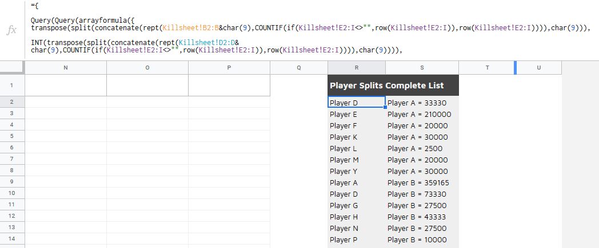Select row 6 header
The image size is (599, 248).
12,148
